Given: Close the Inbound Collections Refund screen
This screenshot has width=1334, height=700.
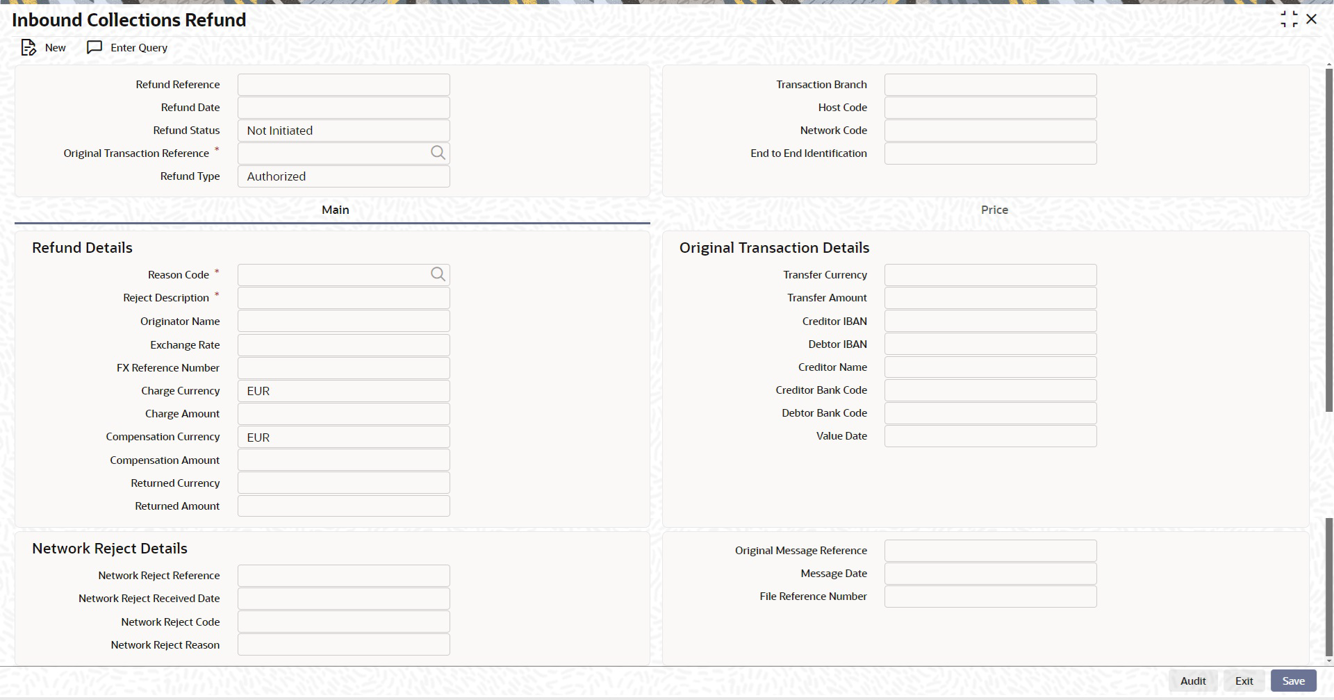Looking at the screenshot, I should (x=1312, y=19).
